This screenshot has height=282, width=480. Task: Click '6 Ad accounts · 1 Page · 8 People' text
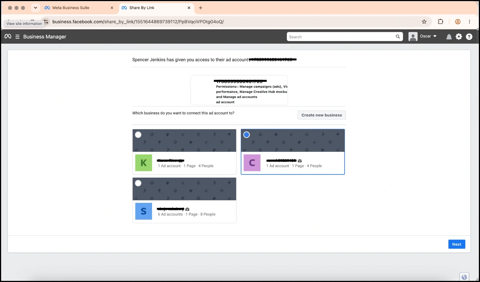point(187,214)
